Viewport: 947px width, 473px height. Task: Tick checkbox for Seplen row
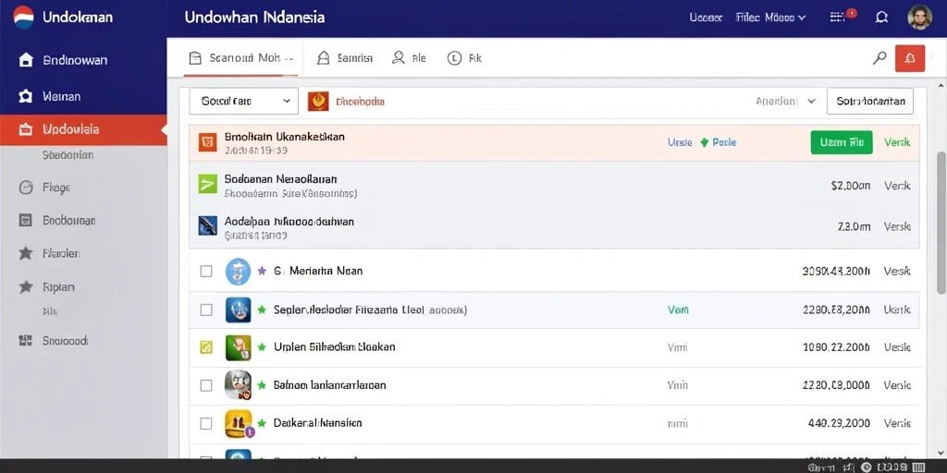[206, 310]
